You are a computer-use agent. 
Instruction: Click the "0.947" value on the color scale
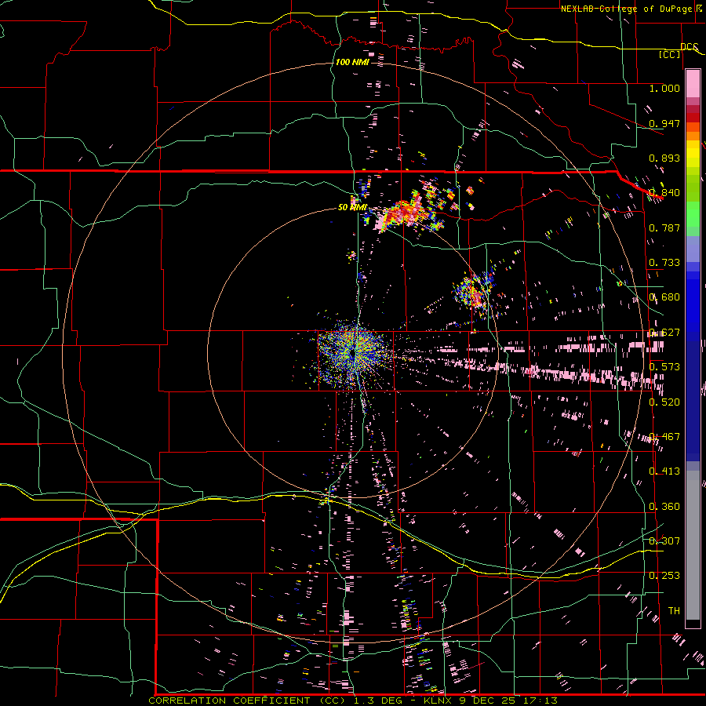click(x=664, y=123)
